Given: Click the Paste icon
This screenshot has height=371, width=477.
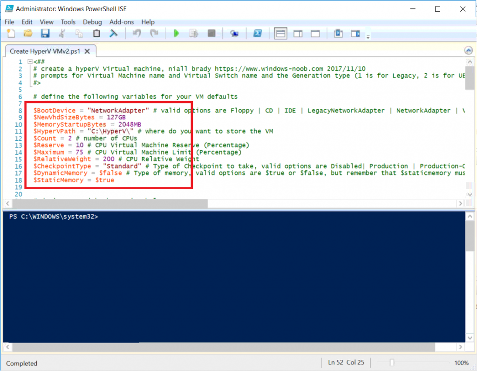Looking at the screenshot, I should (x=96, y=33).
